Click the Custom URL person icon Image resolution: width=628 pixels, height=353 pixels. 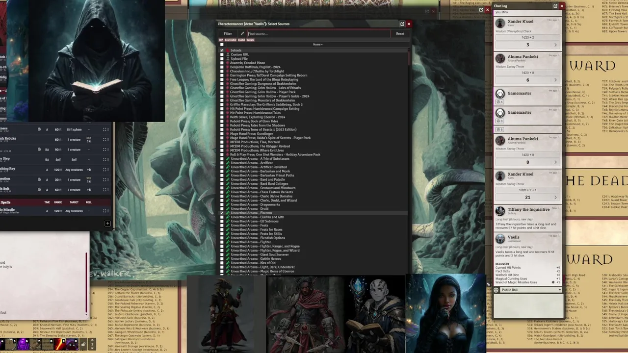click(x=228, y=54)
